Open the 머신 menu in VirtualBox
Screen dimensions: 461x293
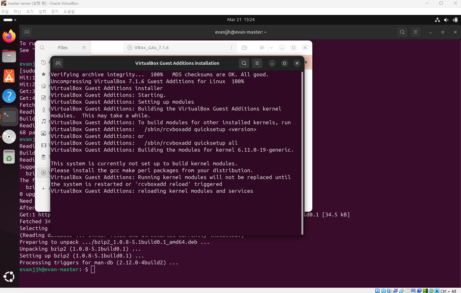pyautogui.click(x=17, y=12)
